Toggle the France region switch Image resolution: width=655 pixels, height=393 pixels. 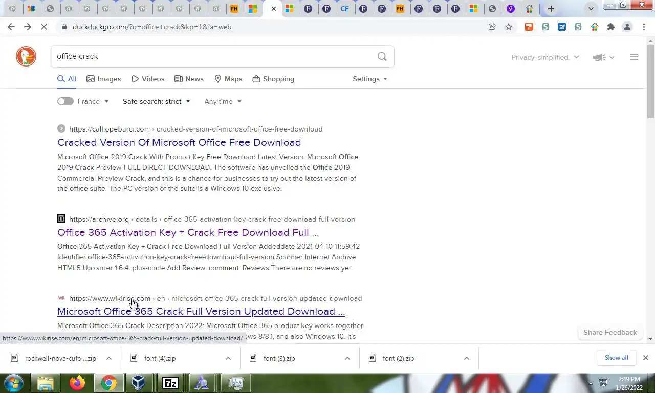pos(65,101)
